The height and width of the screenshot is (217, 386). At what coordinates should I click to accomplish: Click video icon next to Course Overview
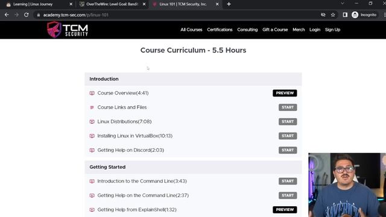click(92, 93)
